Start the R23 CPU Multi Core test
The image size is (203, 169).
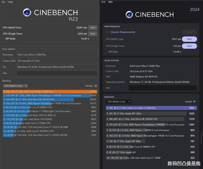93,28
